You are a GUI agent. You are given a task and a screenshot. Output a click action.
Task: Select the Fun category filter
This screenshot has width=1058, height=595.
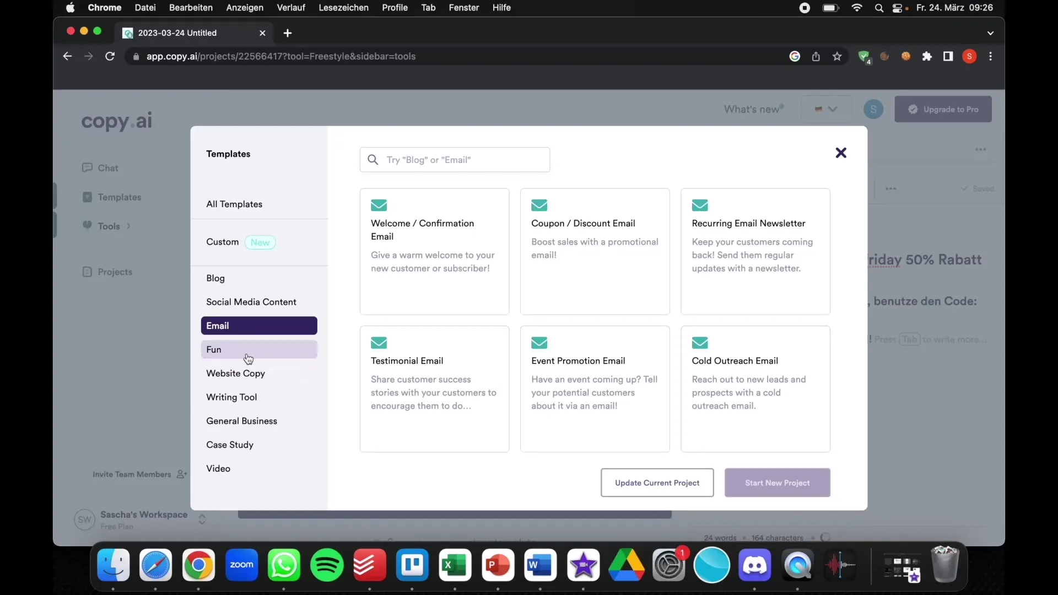(258, 349)
